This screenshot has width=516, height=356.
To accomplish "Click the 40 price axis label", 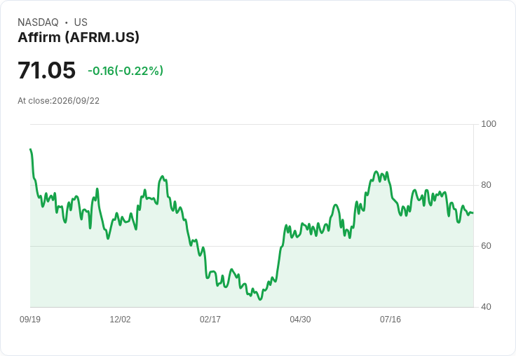I will point(486,307).
